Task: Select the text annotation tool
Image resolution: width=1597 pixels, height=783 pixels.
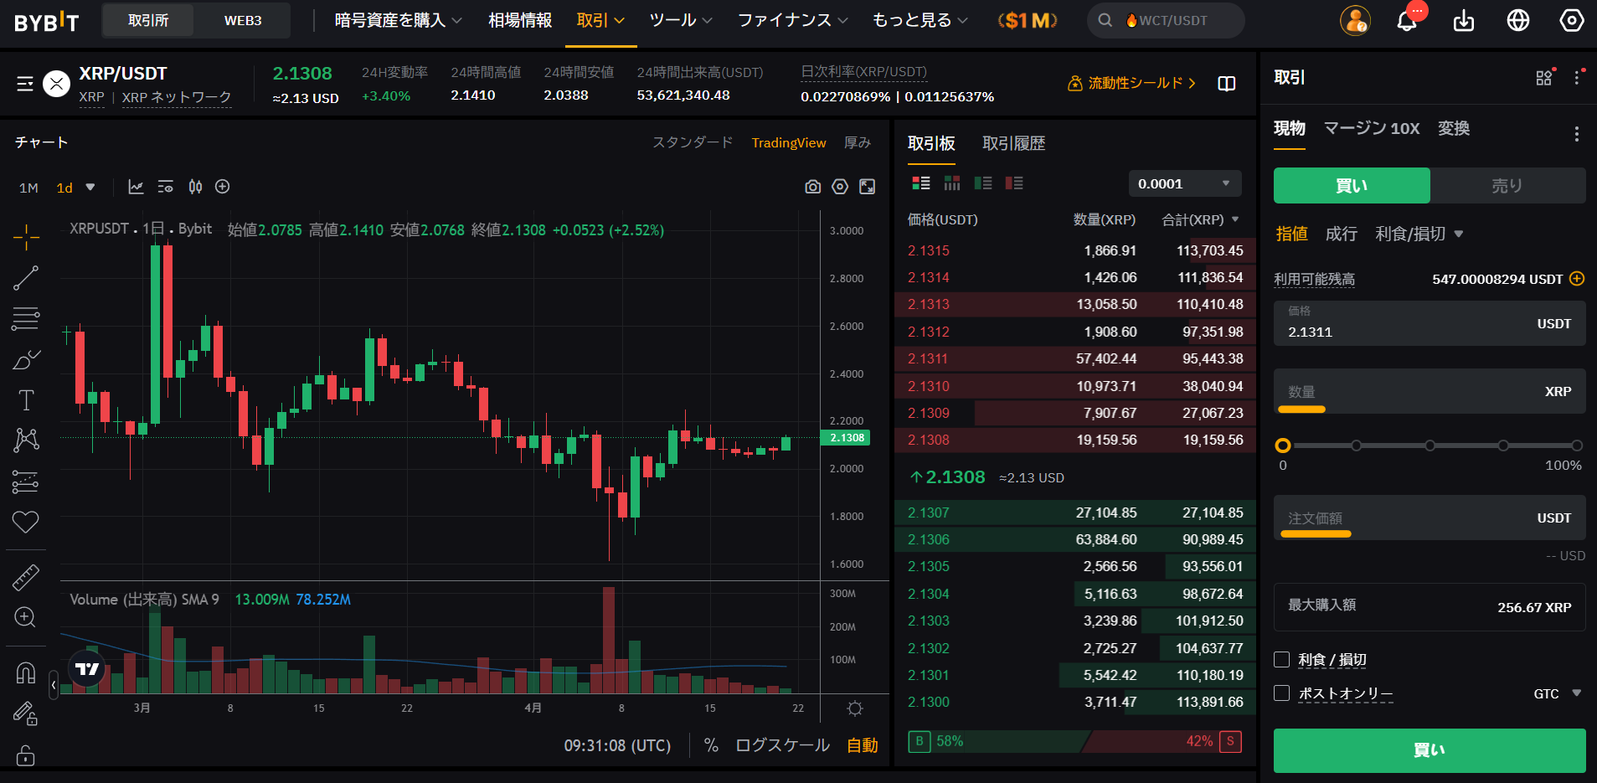Action: click(25, 399)
